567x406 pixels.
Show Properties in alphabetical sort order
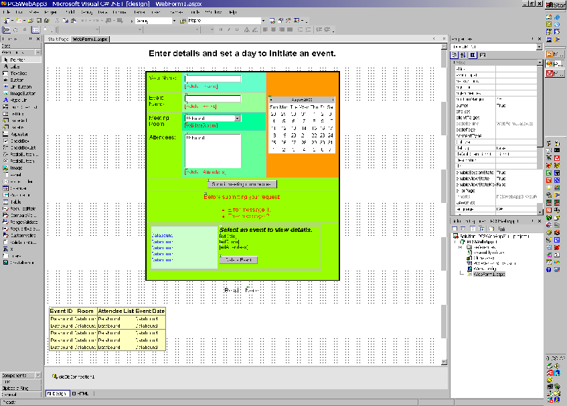tap(463, 55)
